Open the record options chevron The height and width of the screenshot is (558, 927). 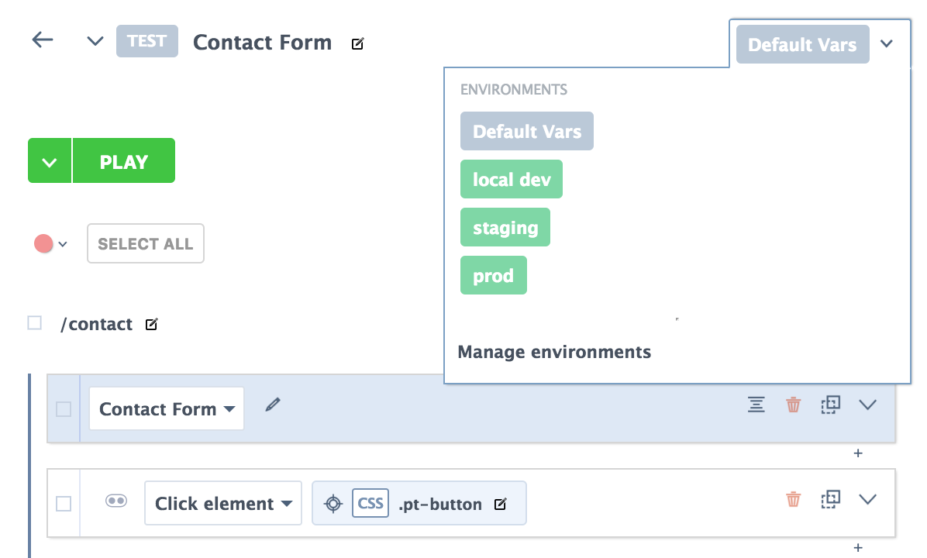click(63, 244)
